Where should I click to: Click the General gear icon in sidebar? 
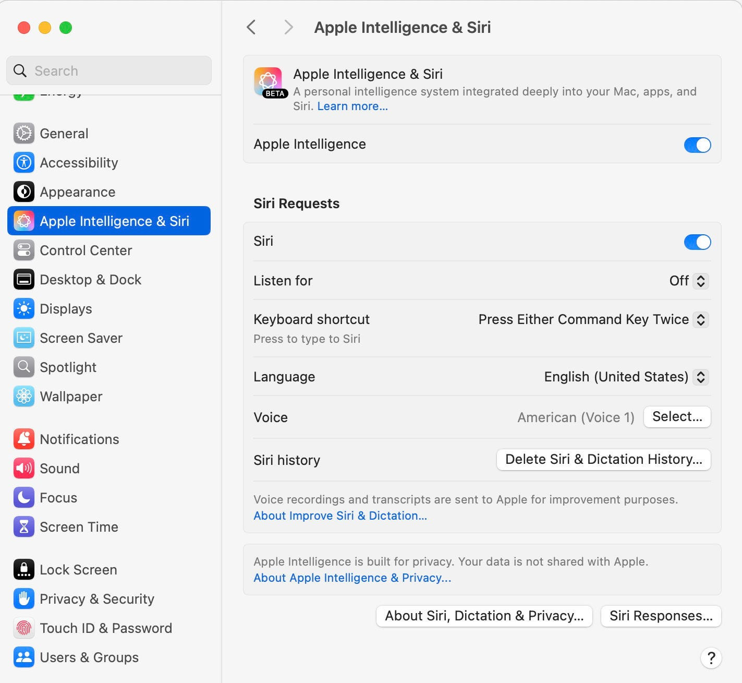coord(24,134)
